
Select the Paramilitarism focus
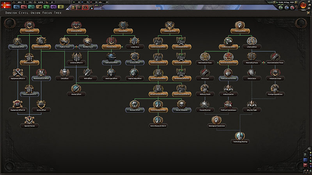(205, 107)
